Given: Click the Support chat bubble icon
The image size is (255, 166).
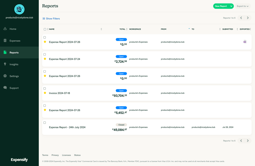Looking at the screenshot, I should click(x=5, y=88).
